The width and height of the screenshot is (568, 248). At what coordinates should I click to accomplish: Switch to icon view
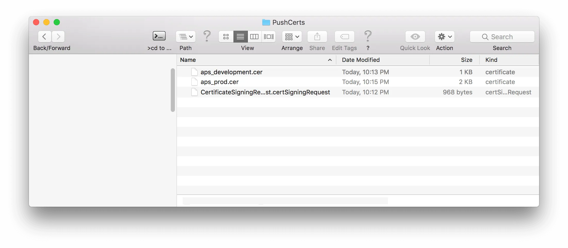click(x=226, y=37)
